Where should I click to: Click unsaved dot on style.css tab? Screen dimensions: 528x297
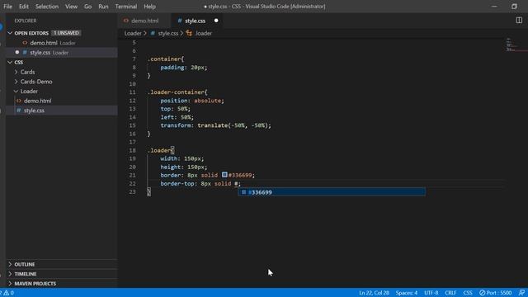(x=216, y=21)
